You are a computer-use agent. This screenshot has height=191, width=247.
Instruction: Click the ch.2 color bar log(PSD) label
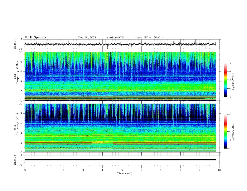234,133
